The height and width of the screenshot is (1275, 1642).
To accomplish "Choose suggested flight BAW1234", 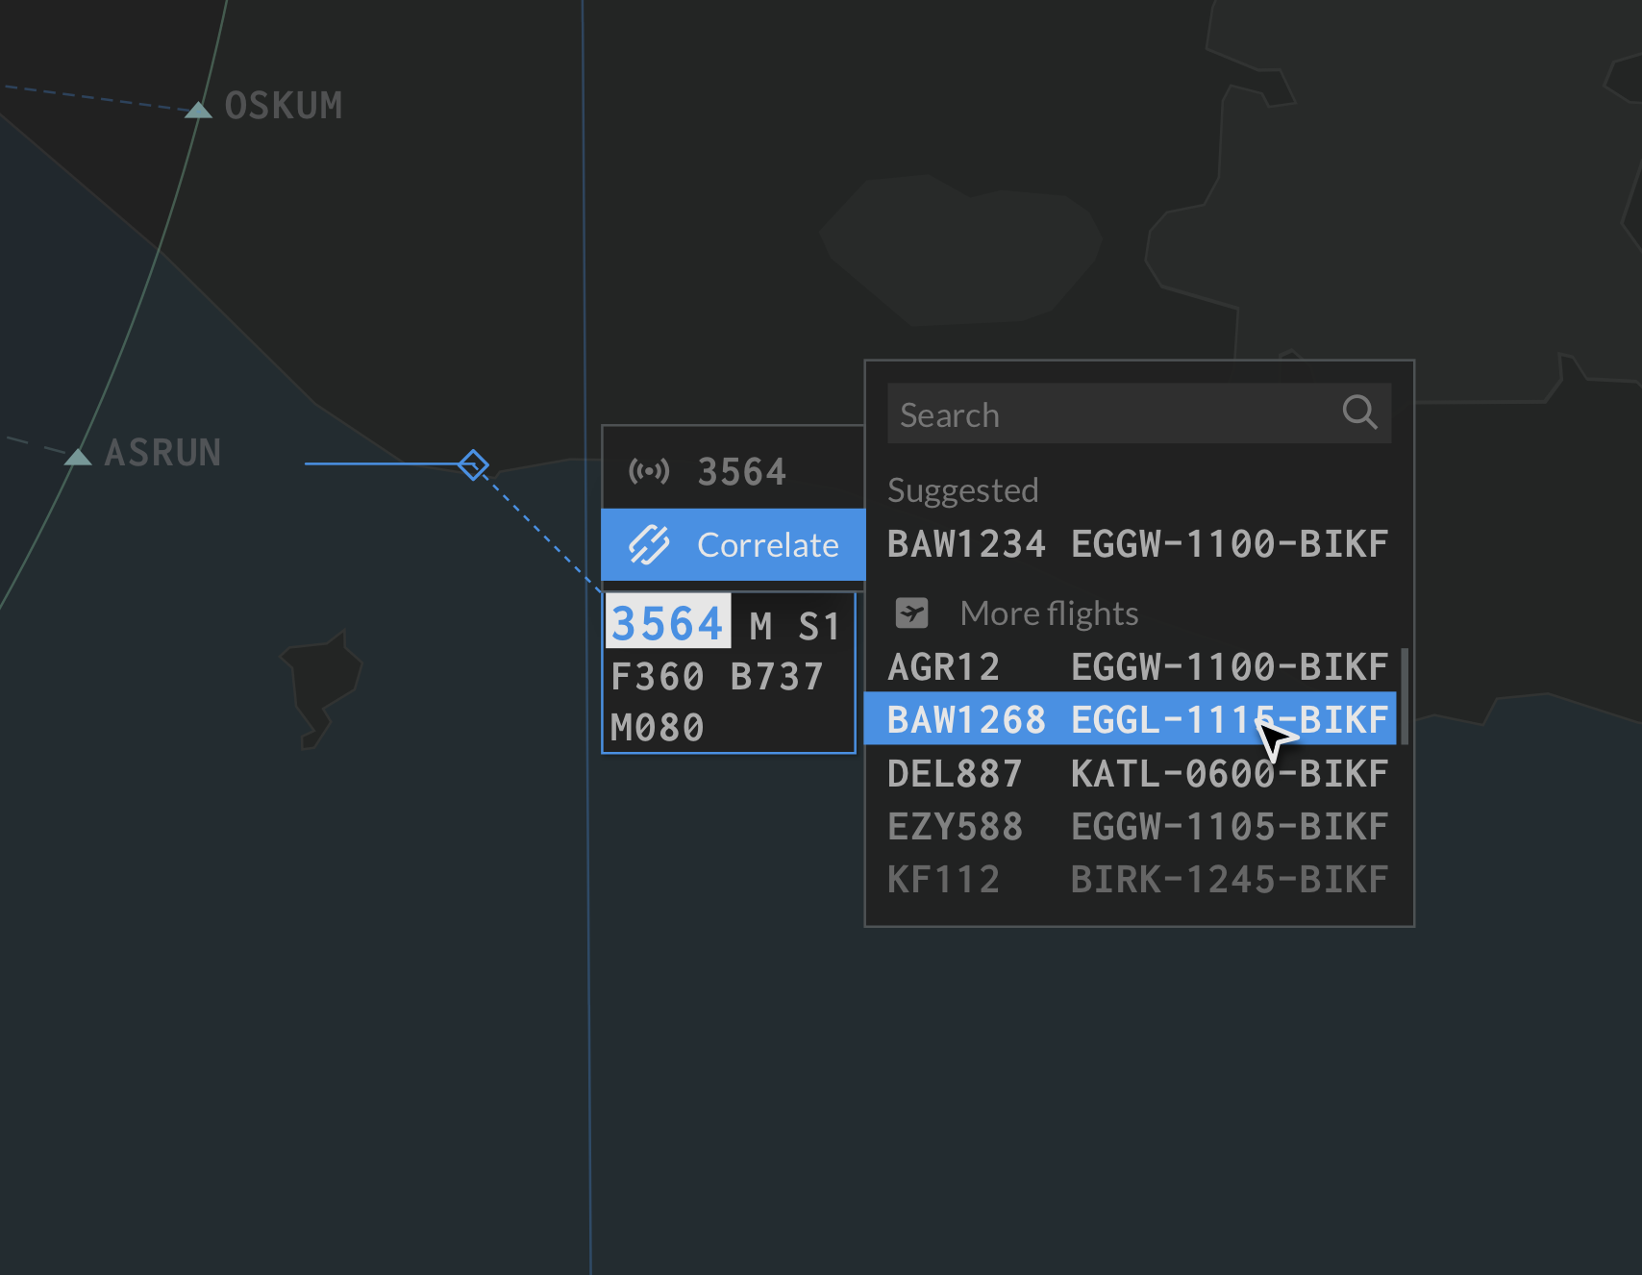I will click(1136, 544).
